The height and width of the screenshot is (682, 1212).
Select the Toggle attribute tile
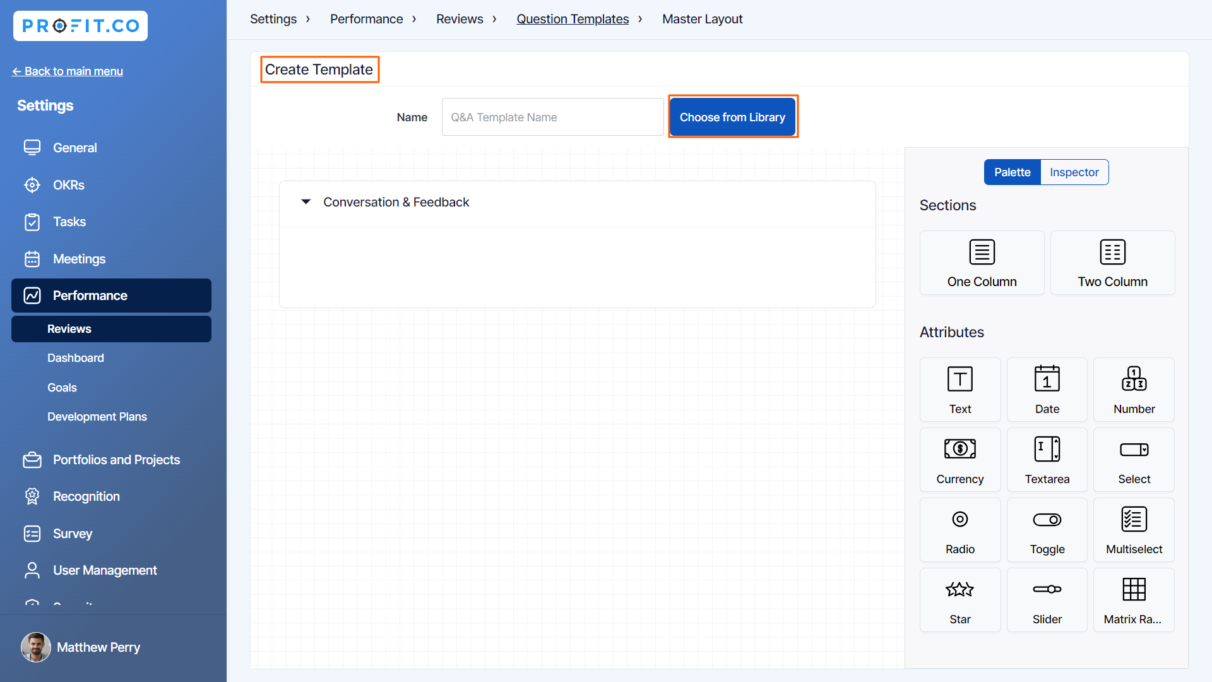click(1047, 530)
